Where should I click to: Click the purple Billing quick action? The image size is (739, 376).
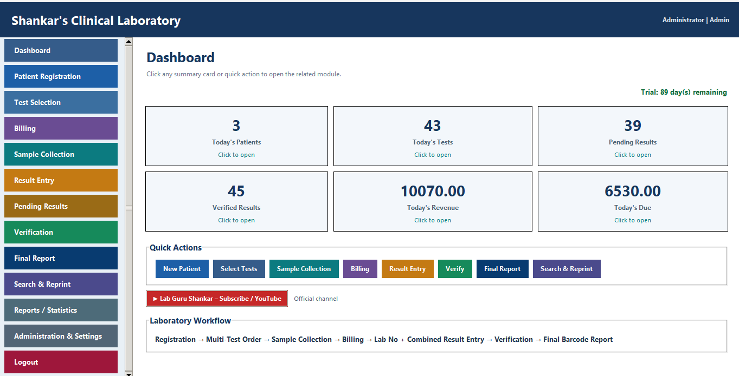click(360, 269)
